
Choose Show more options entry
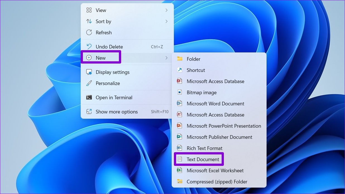[x=127, y=112]
